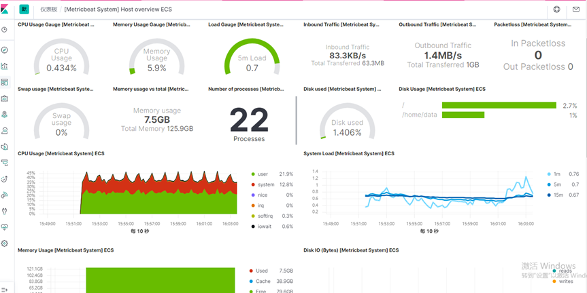Click the Number of processes panel title
Image resolution: width=587 pixels, height=293 pixels.
(246, 90)
